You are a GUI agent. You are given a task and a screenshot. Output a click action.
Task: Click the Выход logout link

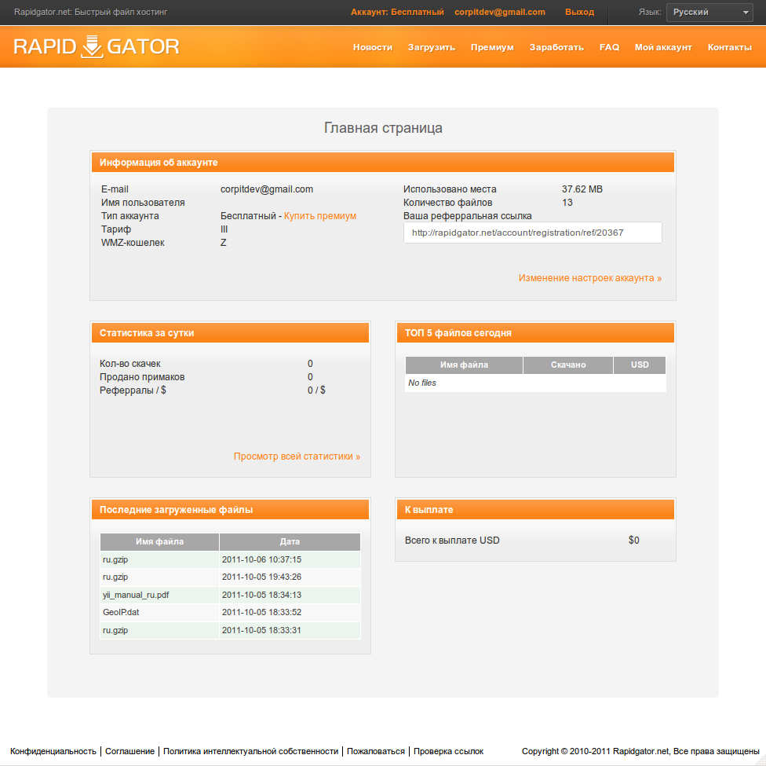coord(579,13)
